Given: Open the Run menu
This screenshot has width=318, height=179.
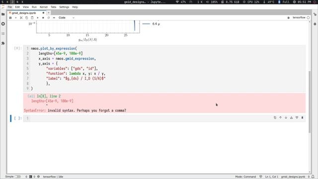Looking at the screenshot, I should pyautogui.click(x=34, y=7).
